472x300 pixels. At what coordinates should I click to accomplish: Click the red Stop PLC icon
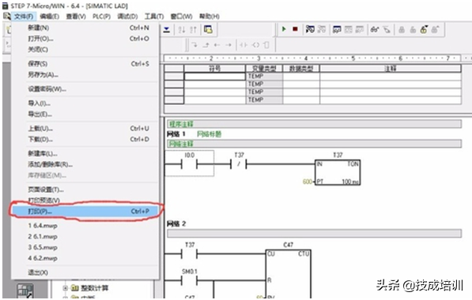[295, 29]
